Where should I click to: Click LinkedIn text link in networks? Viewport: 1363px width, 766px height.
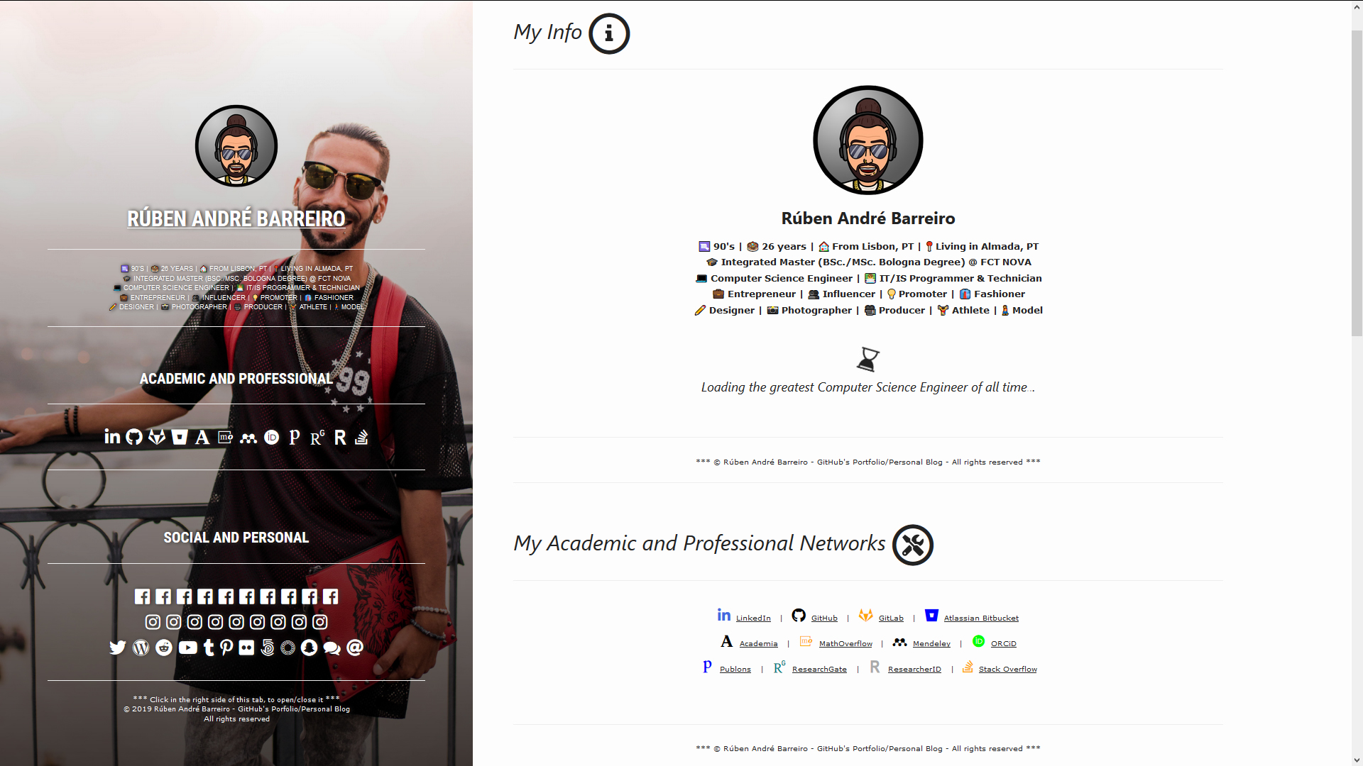point(752,617)
